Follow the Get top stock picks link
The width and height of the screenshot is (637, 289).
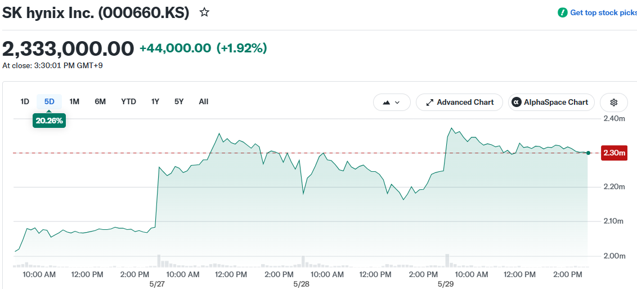(603, 12)
